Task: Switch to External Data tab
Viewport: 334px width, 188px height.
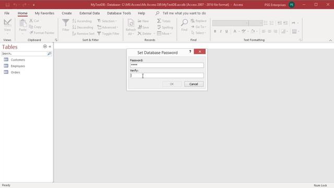Action: [x=89, y=13]
